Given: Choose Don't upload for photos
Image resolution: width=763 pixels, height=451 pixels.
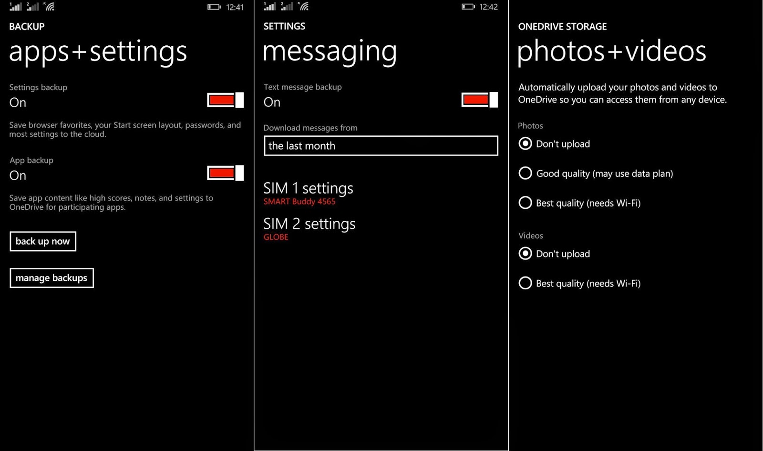Looking at the screenshot, I should tap(554, 143).
